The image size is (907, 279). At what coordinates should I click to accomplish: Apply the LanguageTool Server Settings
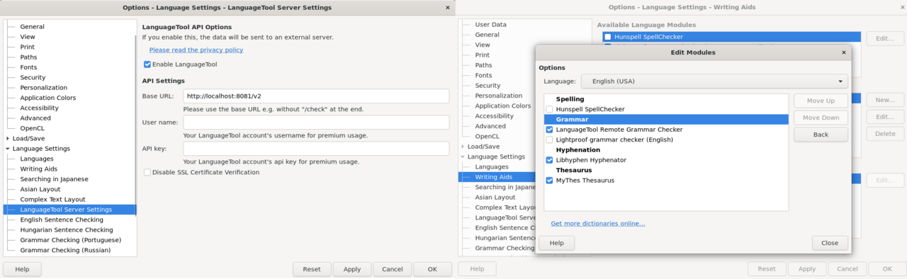point(352,269)
